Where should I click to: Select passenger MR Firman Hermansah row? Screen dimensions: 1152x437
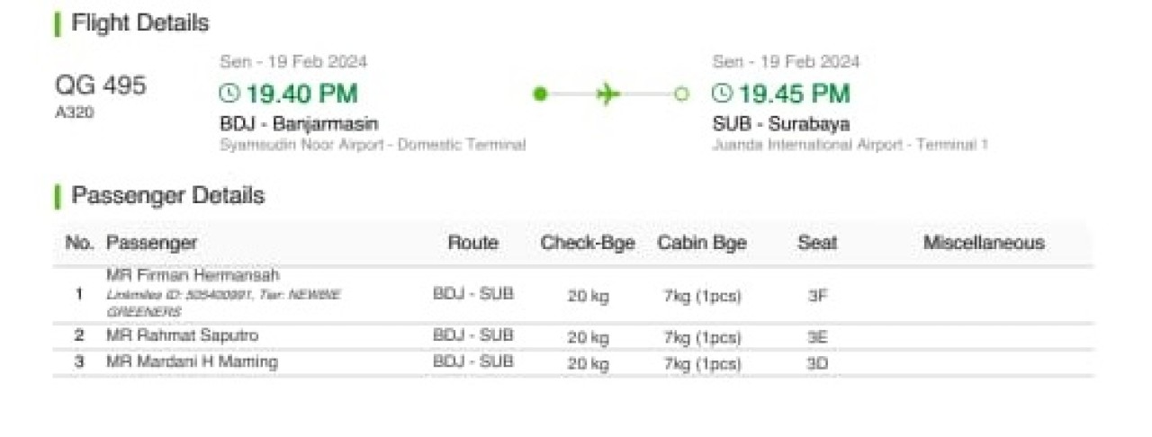[x=193, y=276]
